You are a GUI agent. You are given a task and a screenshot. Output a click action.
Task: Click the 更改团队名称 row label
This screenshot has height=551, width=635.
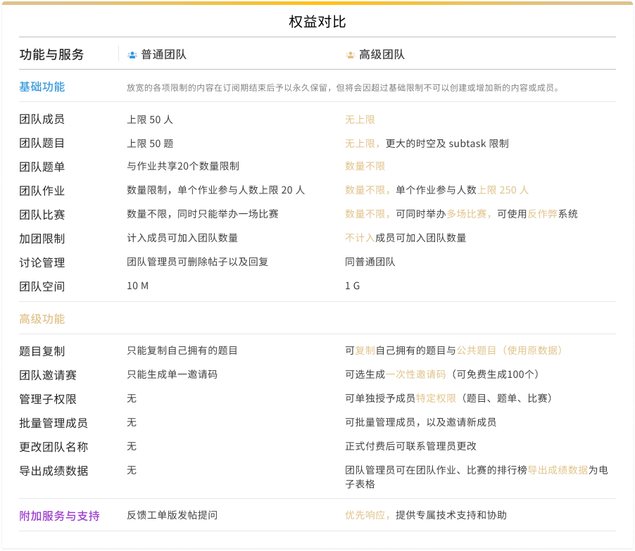click(54, 447)
